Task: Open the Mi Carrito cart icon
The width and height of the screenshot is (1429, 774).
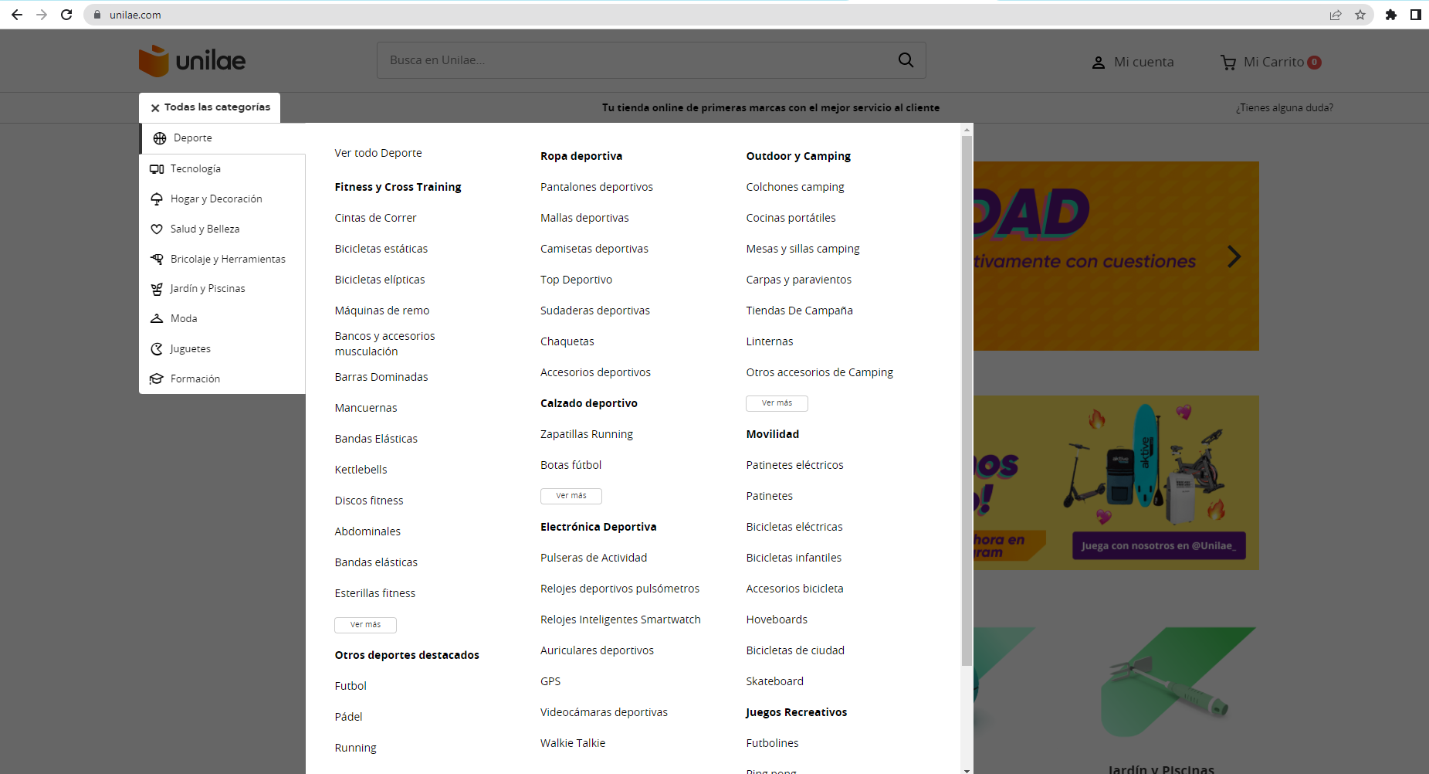Action: [1228, 63]
